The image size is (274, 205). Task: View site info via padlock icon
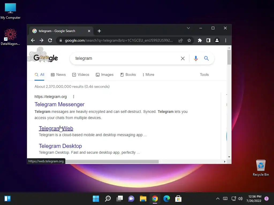coord(61,41)
